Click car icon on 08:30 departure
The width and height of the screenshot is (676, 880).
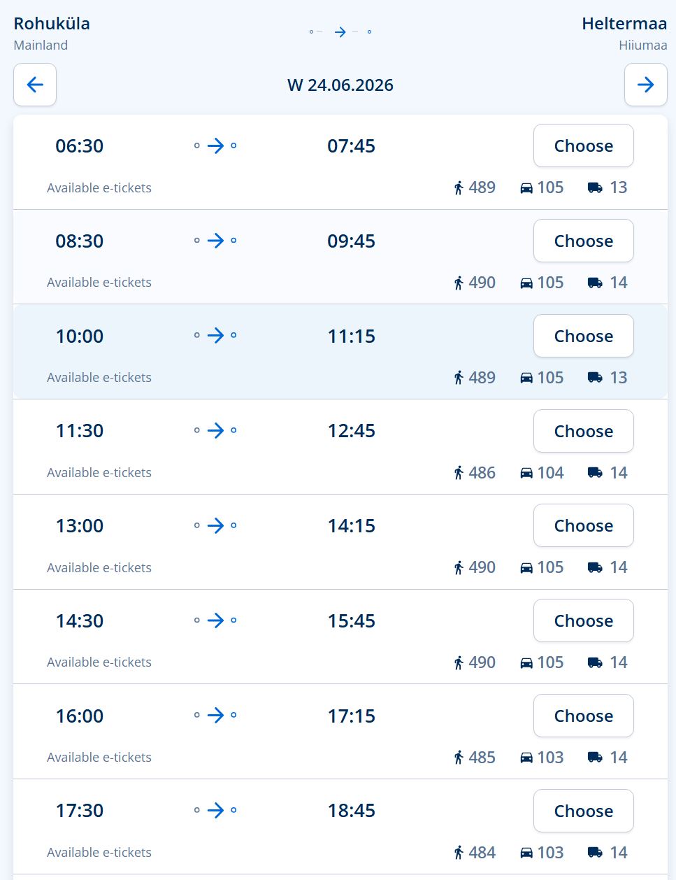point(526,283)
